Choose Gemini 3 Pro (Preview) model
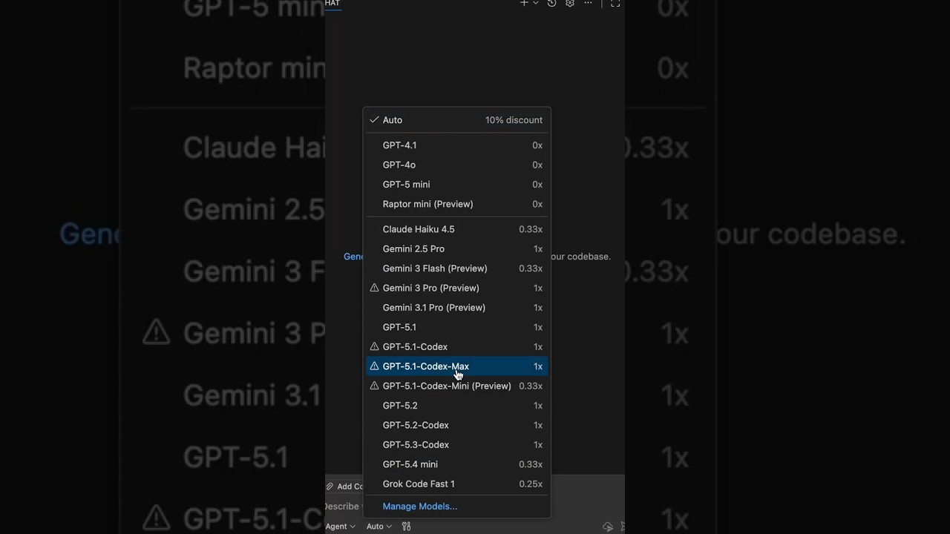The height and width of the screenshot is (534, 950). [457, 288]
